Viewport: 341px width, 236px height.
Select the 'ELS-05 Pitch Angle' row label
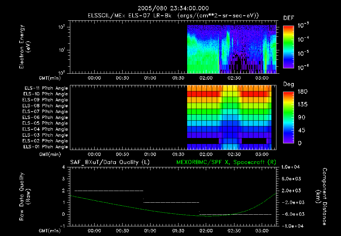point(45,123)
